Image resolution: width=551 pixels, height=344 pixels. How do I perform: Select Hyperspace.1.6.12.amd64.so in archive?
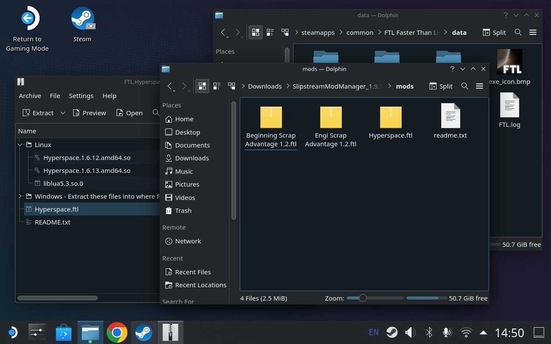coord(87,158)
